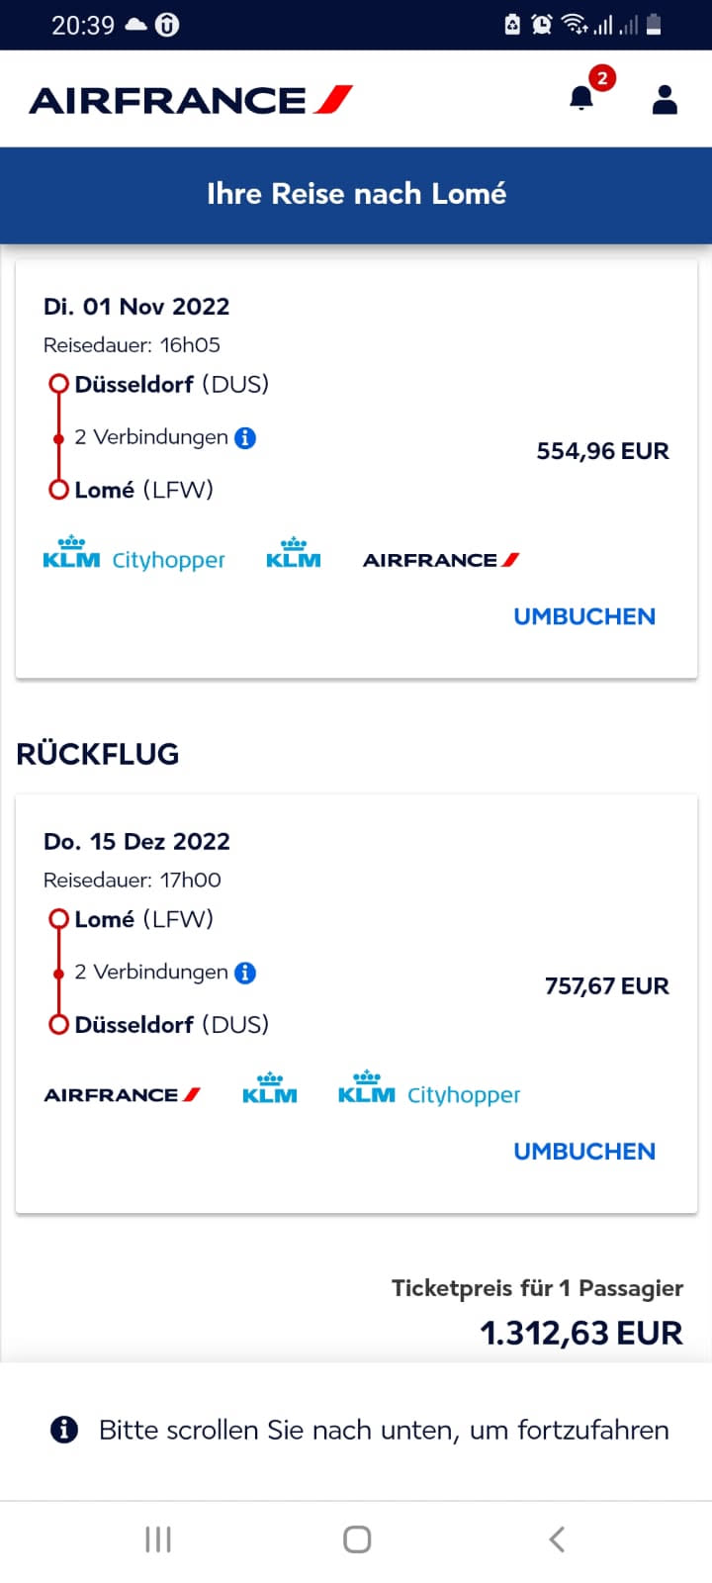
Task: Tap UMBUCHEN for the Rückflug
Action: 583,1152
